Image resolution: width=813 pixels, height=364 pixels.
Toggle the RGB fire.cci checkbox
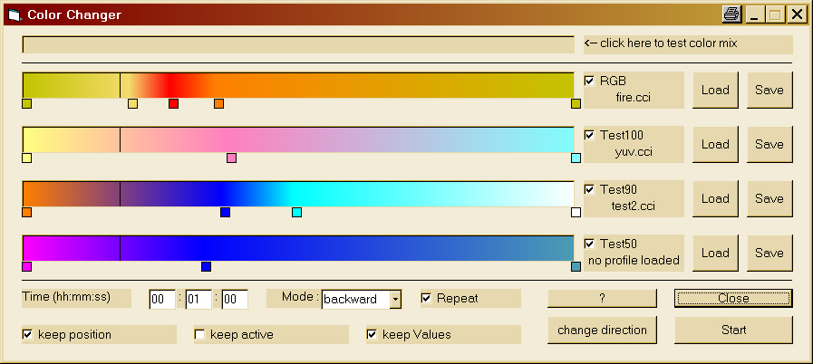coord(589,81)
